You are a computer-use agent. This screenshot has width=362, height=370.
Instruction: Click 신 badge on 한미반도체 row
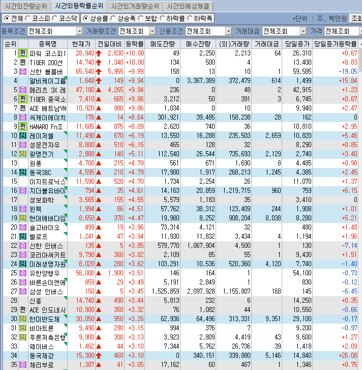click(22, 319)
